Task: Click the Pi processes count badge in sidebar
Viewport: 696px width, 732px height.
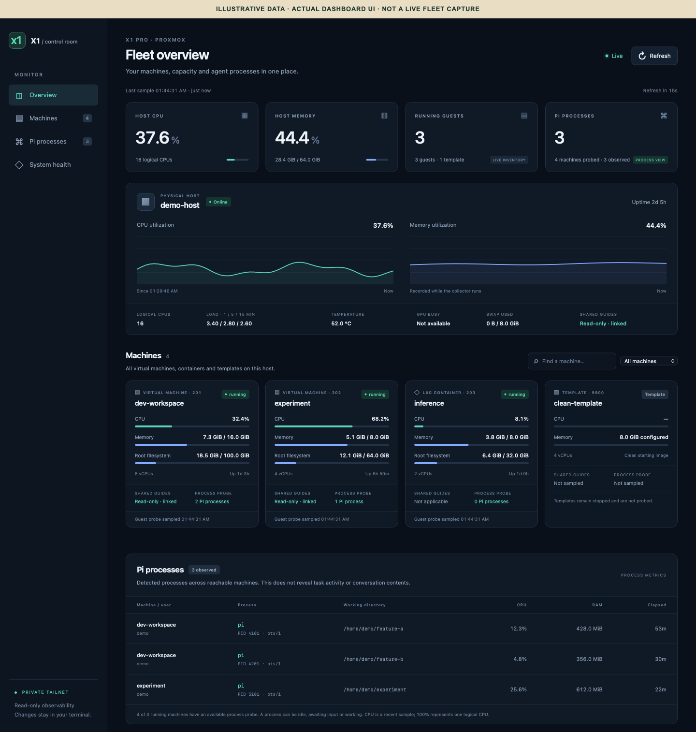Action: coord(87,142)
